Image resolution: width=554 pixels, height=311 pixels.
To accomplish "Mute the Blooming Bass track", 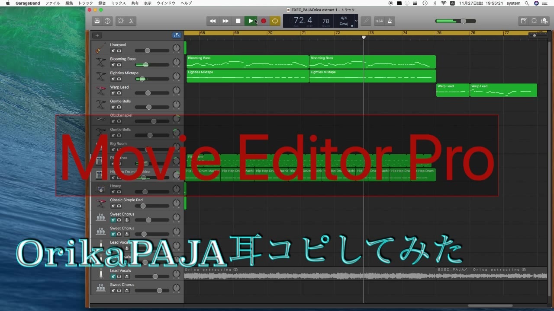I will point(113,65).
